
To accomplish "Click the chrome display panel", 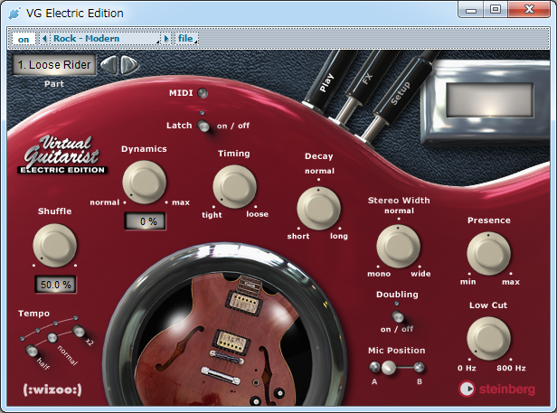I will [490, 100].
